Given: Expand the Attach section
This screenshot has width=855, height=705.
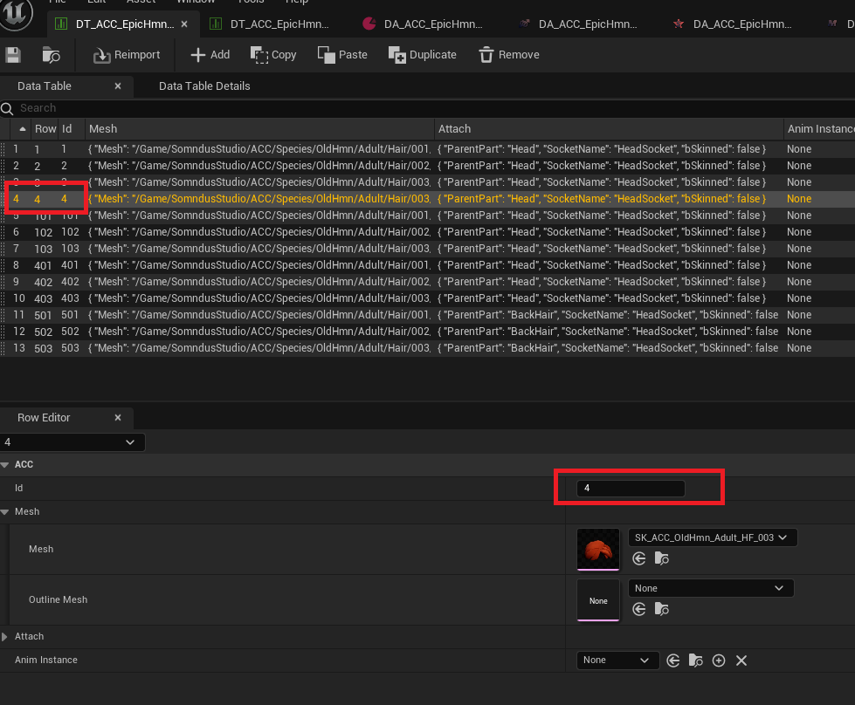Looking at the screenshot, I should (7, 636).
